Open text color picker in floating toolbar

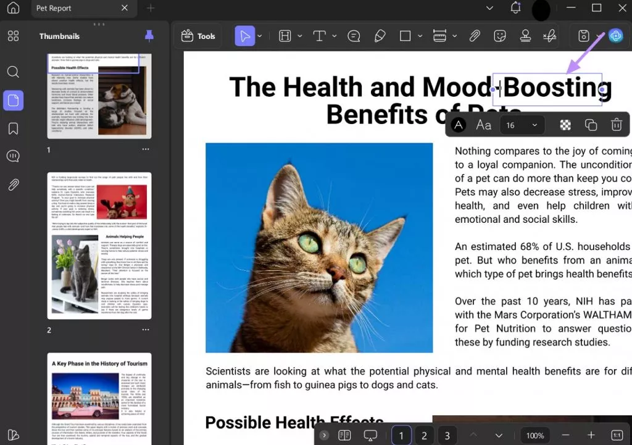pos(459,125)
